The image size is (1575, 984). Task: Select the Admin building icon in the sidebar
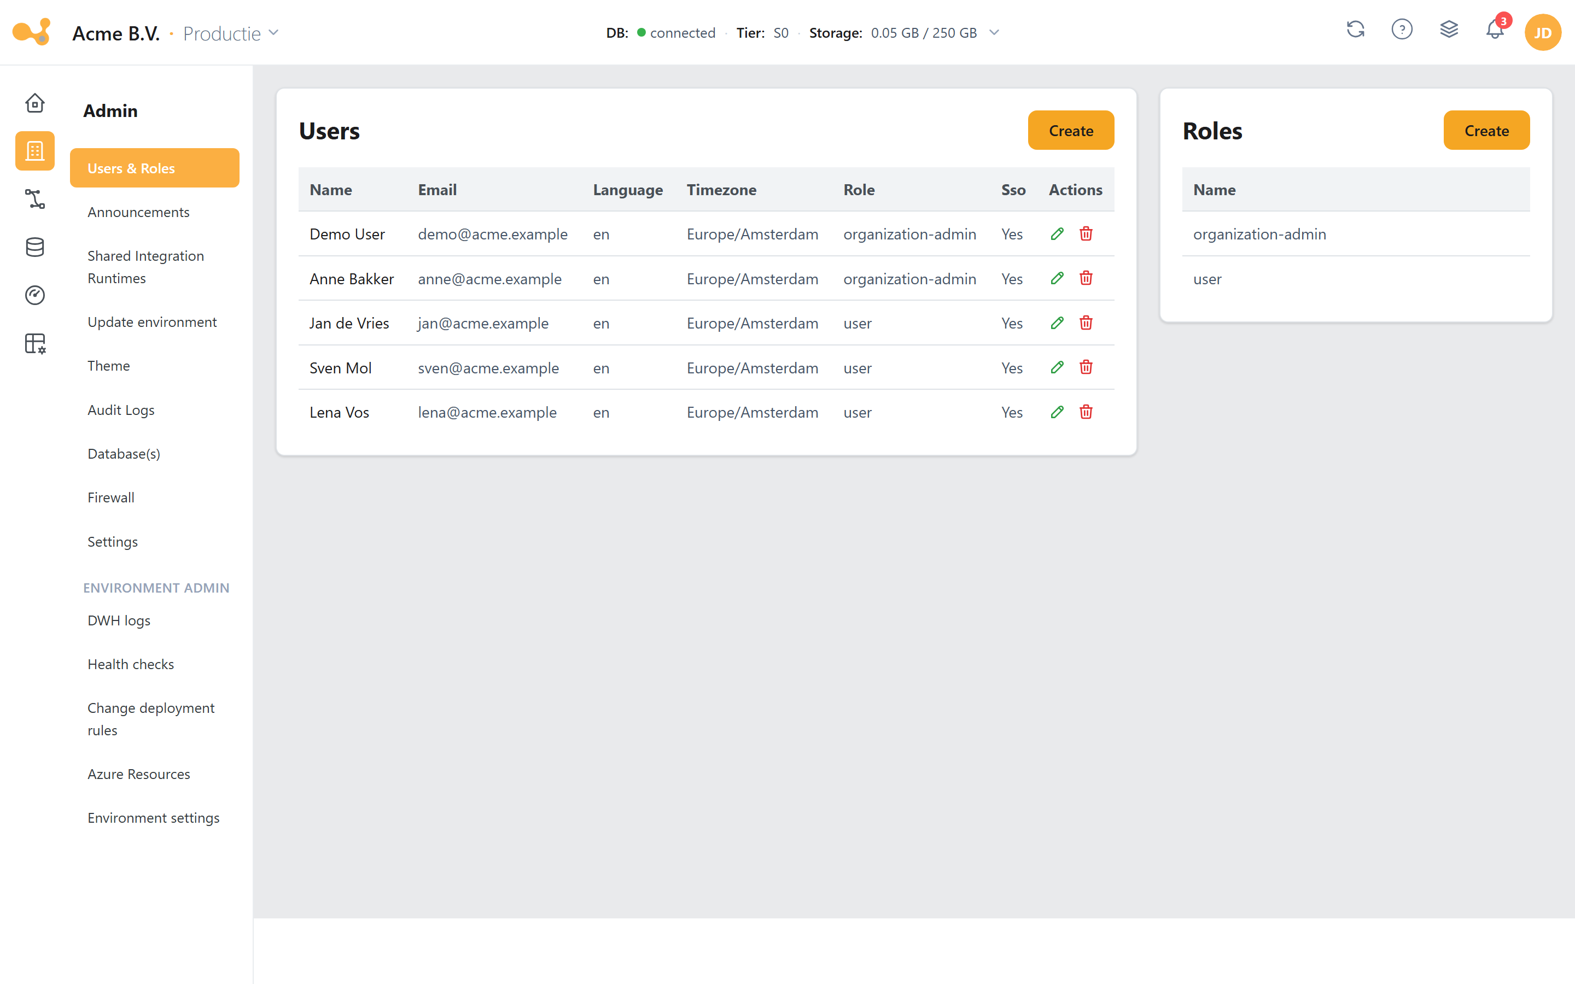tap(34, 151)
